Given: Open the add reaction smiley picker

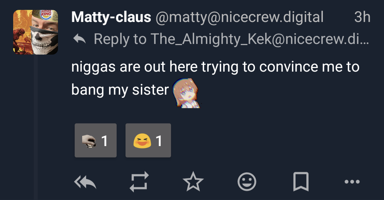Looking at the screenshot, I should pyautogui.click(x=247, y=182).
